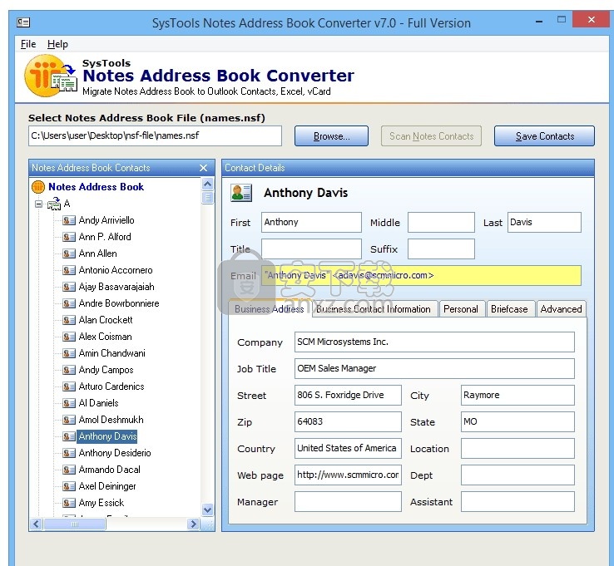The image size is (614, 566).
Task: Click the contacts list scroll up arrow
Action: coord(207,184)
